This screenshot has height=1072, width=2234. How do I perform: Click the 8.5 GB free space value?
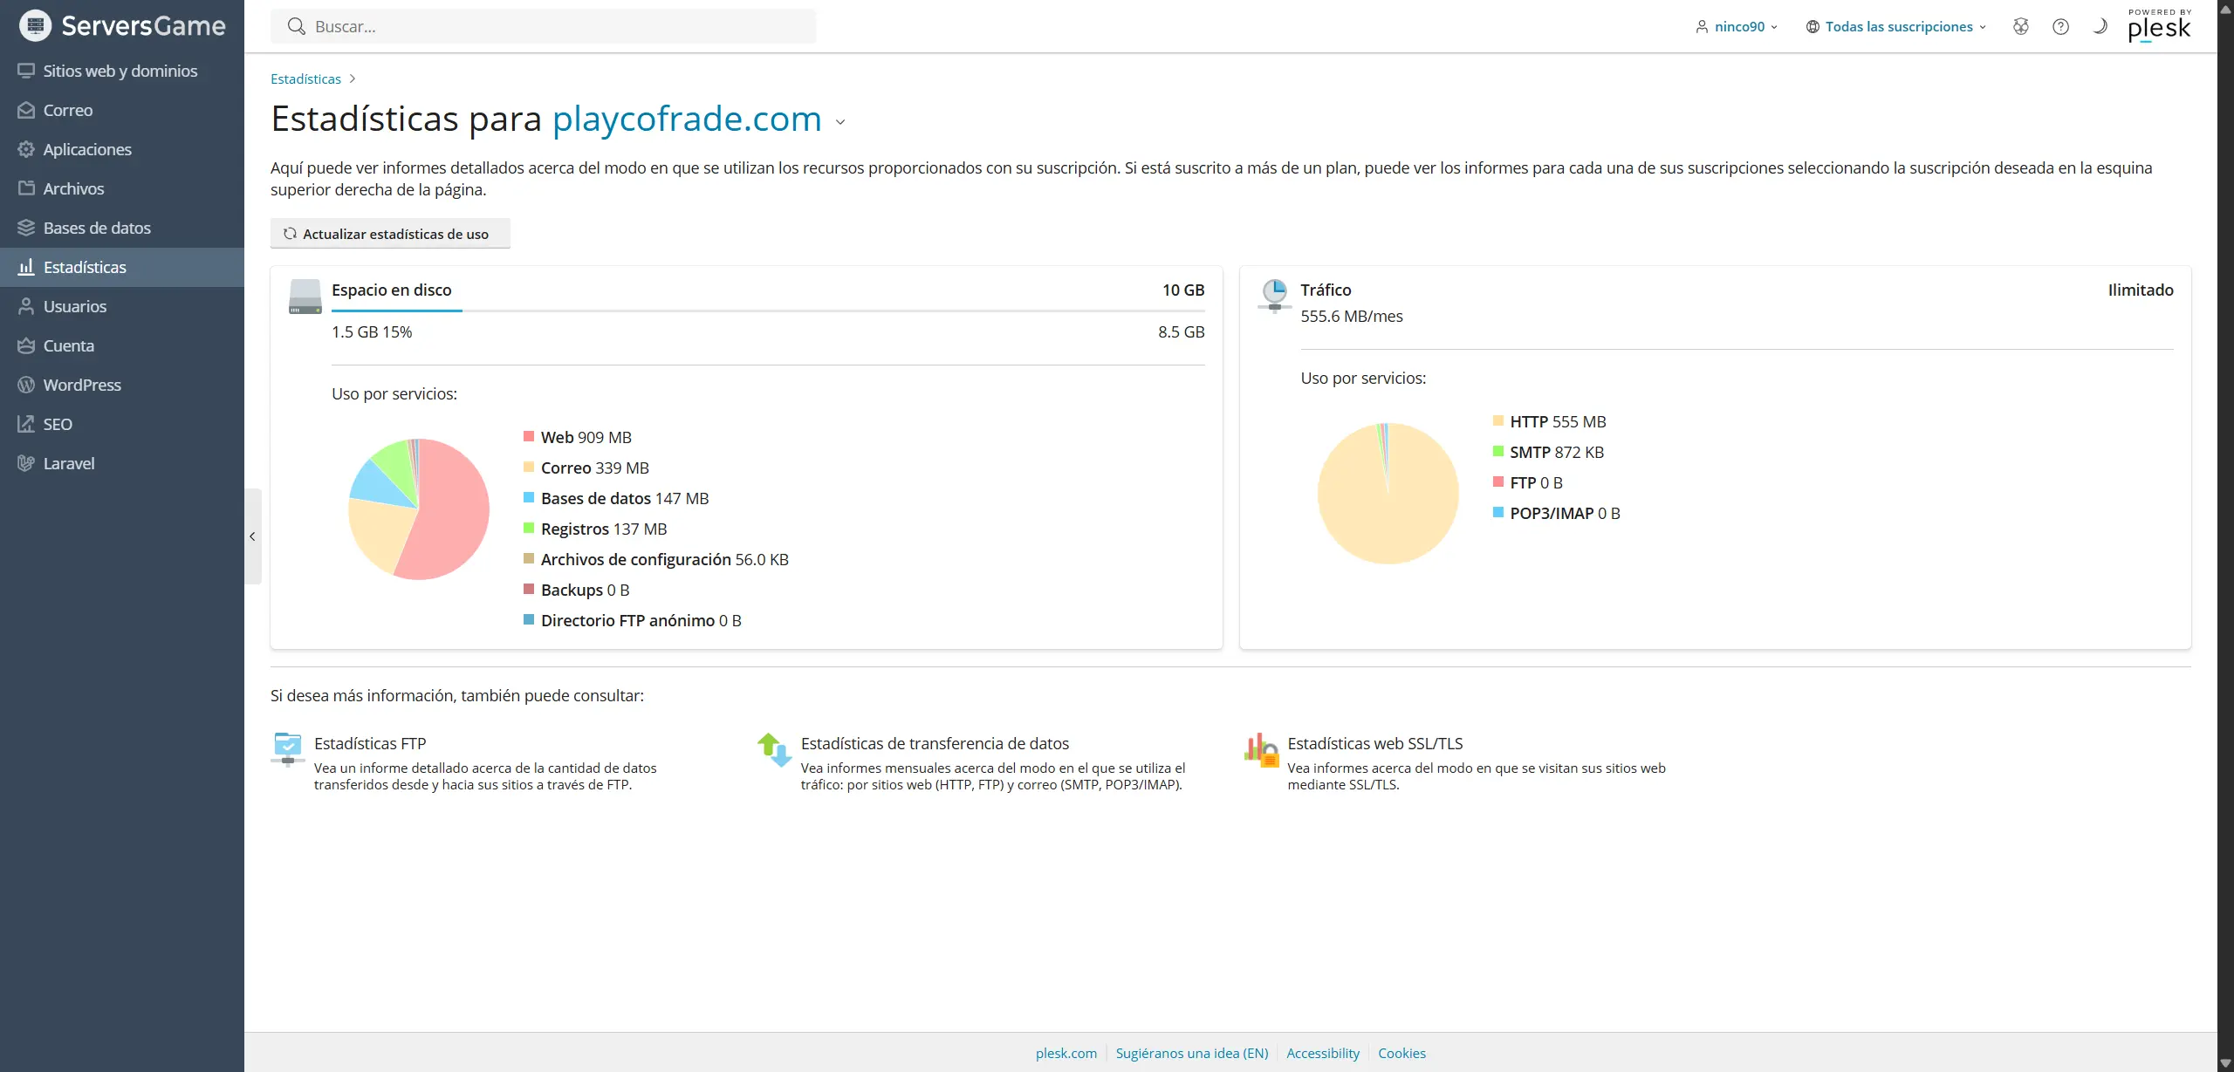[1181, 331]
